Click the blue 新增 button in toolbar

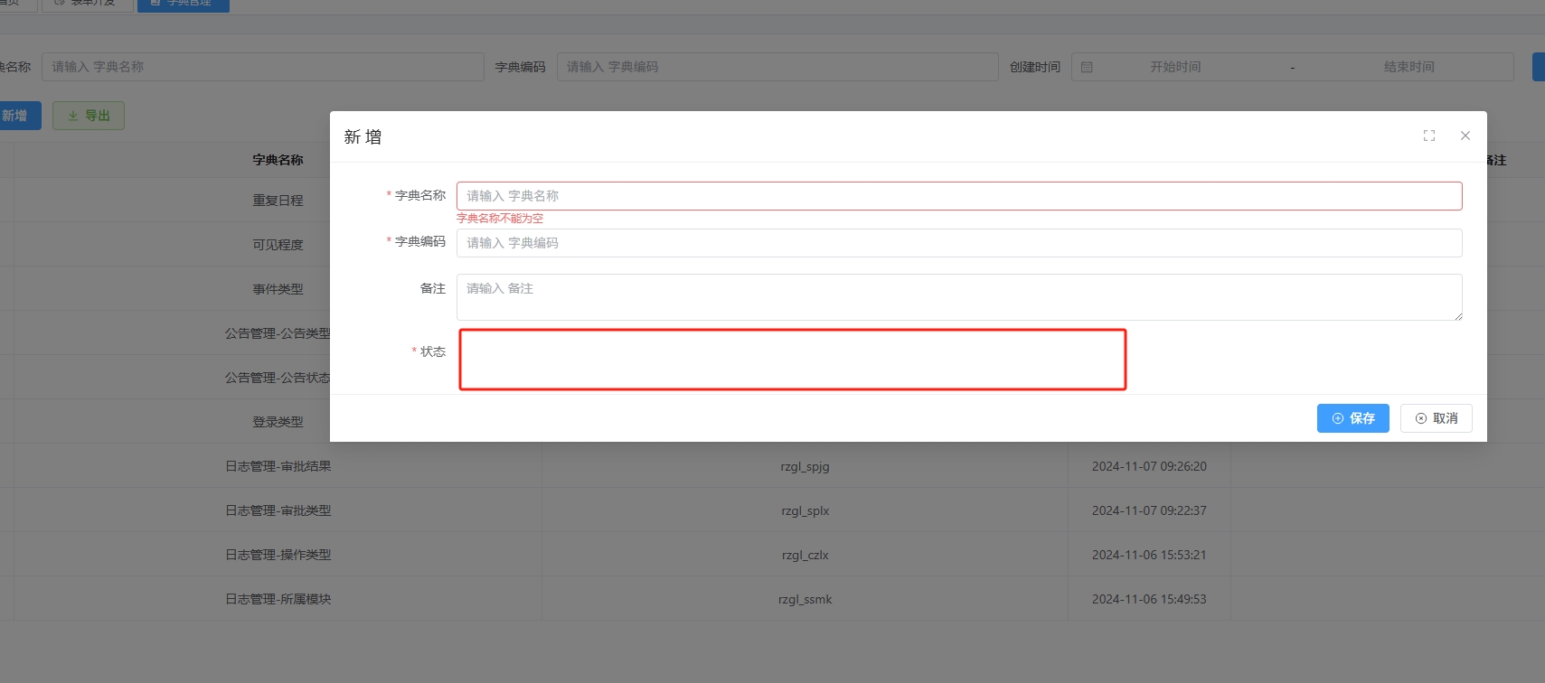[x=16, y=116]
